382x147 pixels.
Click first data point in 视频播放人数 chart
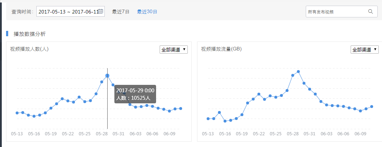click(x=17, y=113)
